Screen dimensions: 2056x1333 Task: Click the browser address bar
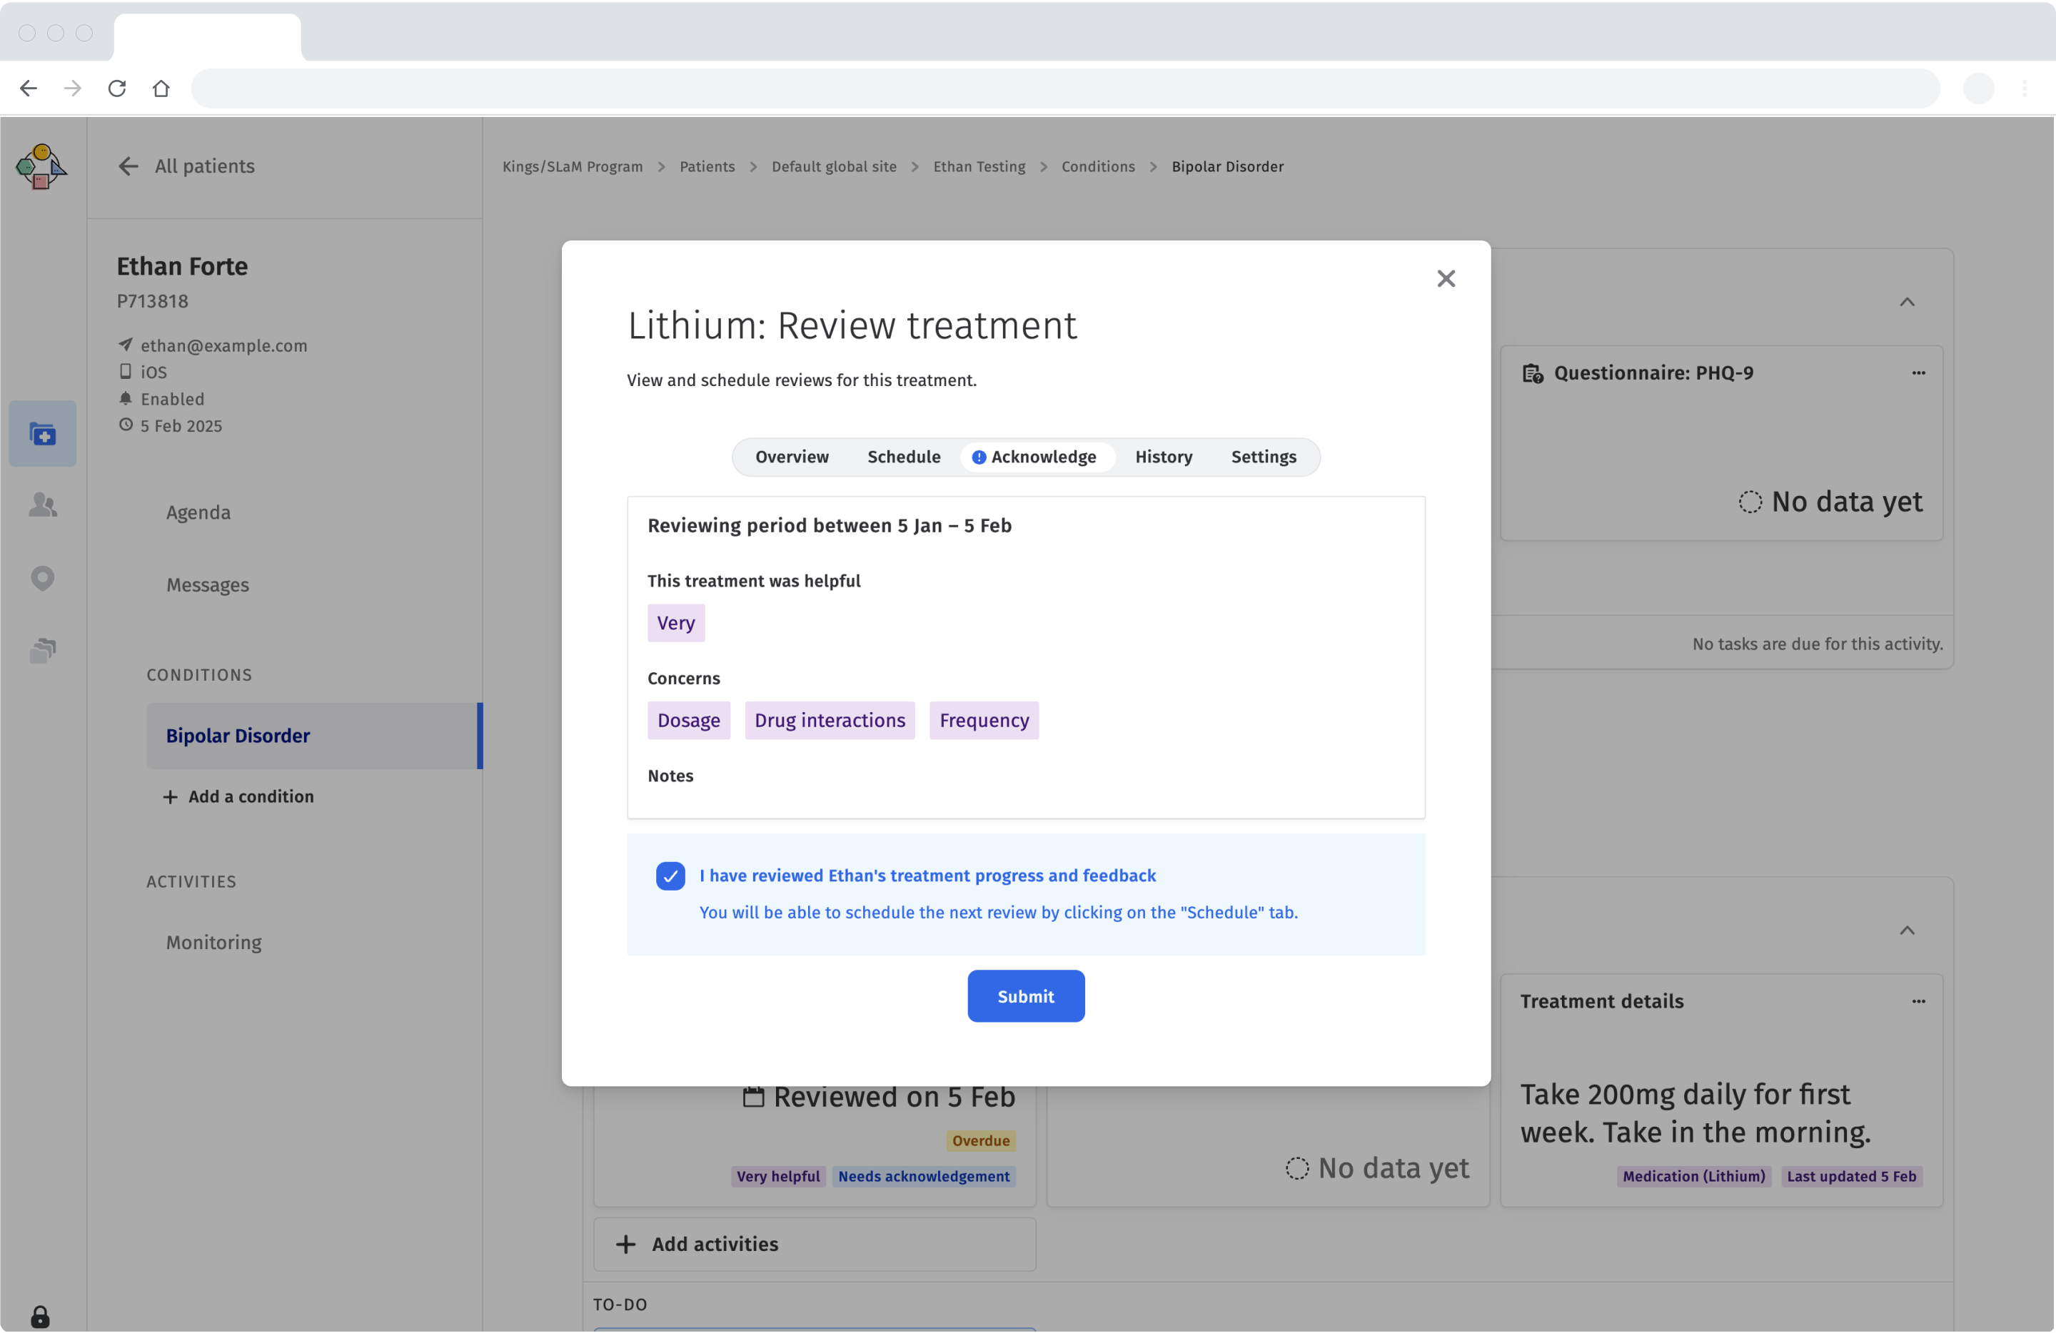[1064, 88]
